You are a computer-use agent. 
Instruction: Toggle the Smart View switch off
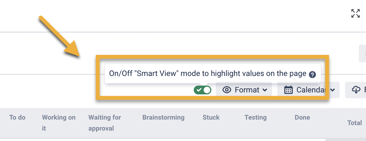(x=203, y=90)
